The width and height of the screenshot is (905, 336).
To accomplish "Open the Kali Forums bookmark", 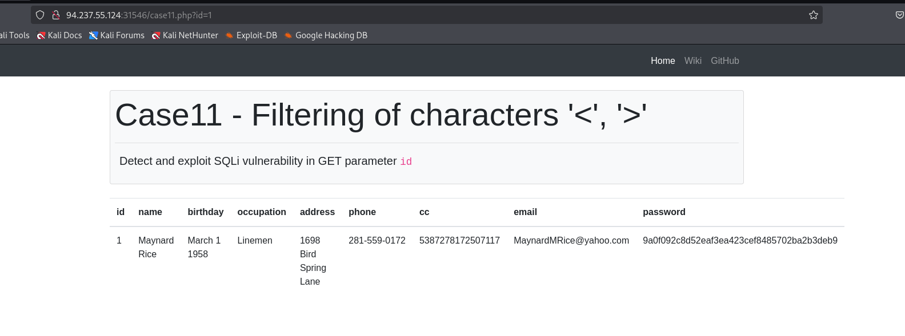I will pos(117,35).
